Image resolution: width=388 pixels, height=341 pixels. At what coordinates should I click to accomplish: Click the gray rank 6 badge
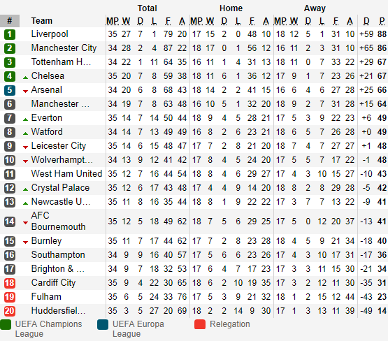[x=10, y=104]
